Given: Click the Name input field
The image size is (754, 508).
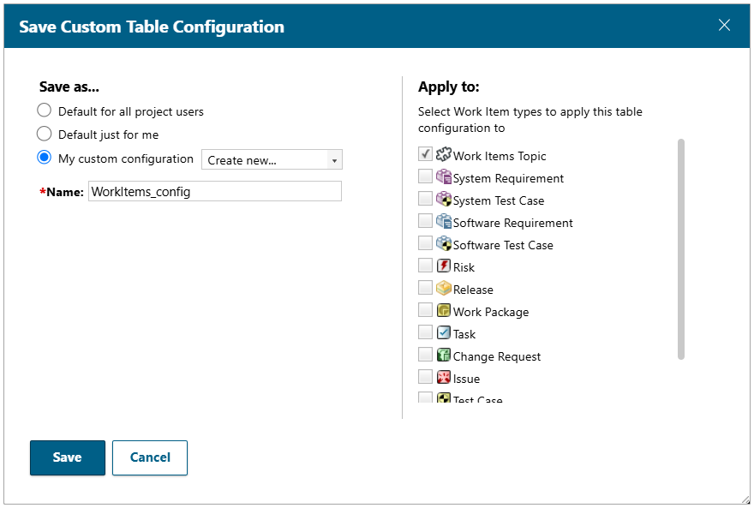Looking at the screenshot, I should (x=214, y=192).
